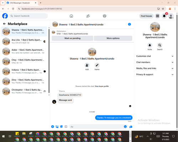
Task: Open new browser tab
Action: click(41, 3)
